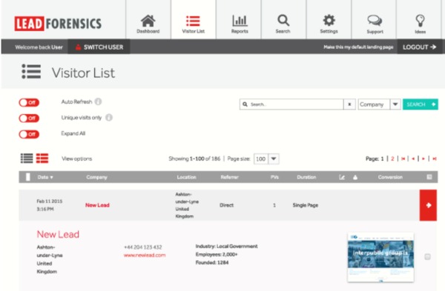Focus the visitor search input field
Image resolution: width=445 pixels, height=291 pixels.
[x=291, y=104]
